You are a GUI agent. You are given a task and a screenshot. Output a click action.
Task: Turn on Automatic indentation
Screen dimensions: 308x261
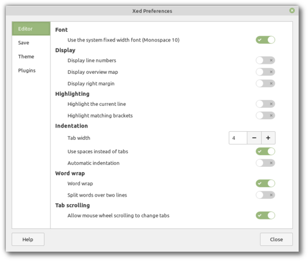tap(265, 163)
